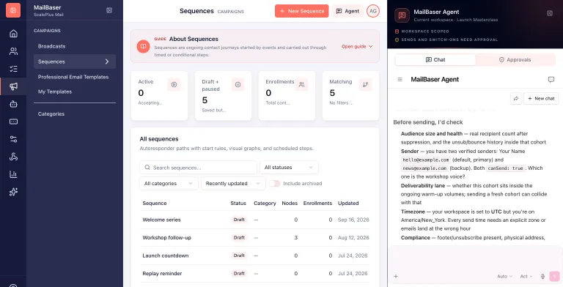Click the send message button in composer
This screenshot has height=287, width=563.
[554, 276]
